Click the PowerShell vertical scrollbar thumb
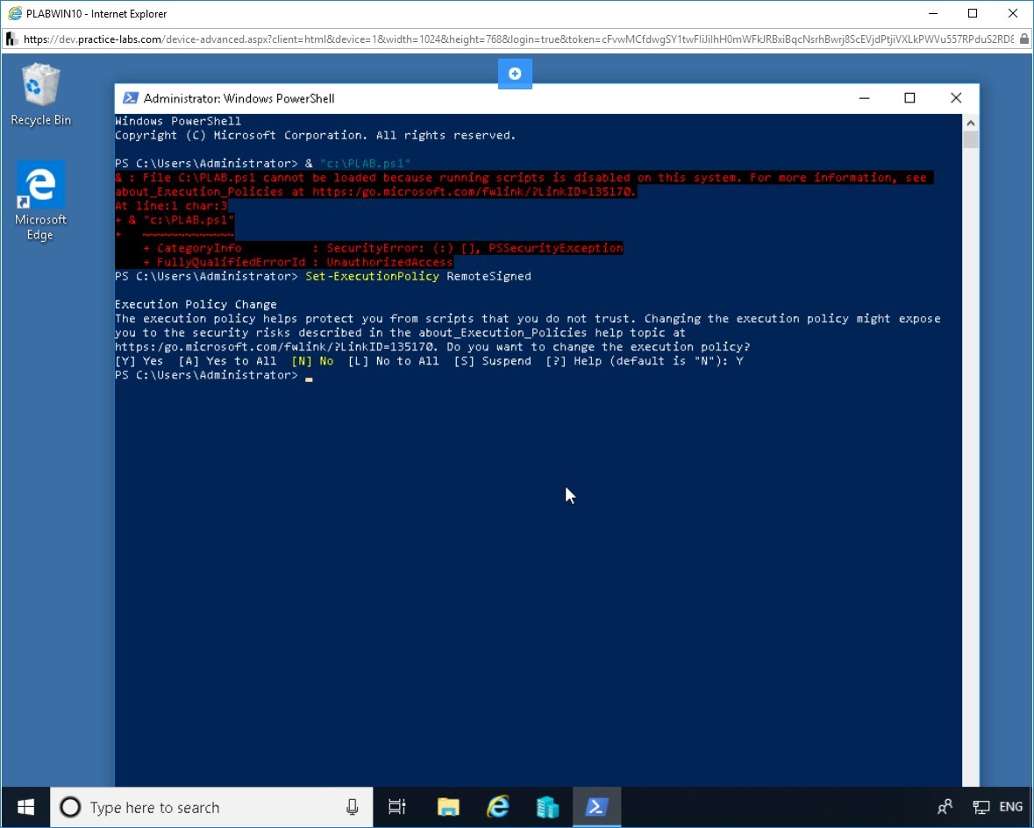Screen dimensions: 1034x828 pyautogui.click(x=970, y=141)
